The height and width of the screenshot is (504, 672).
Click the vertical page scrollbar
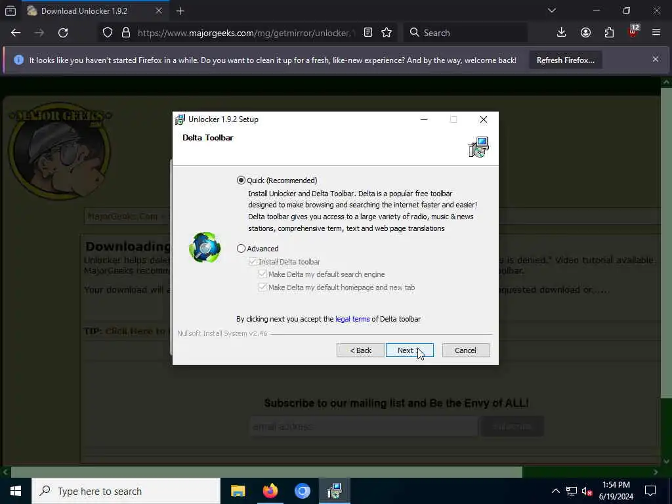pos(666,241)
